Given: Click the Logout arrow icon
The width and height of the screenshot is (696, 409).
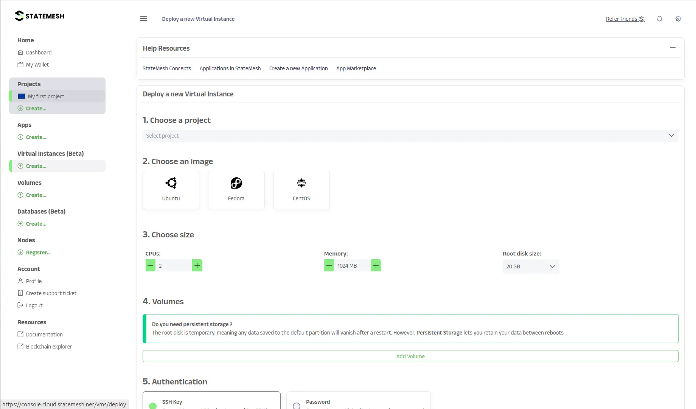Looking at the screenshot, I should pos(20,305).
